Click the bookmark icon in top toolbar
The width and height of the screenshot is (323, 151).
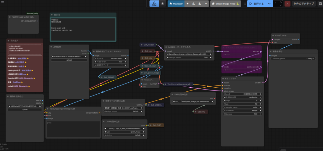pos(162,4)
